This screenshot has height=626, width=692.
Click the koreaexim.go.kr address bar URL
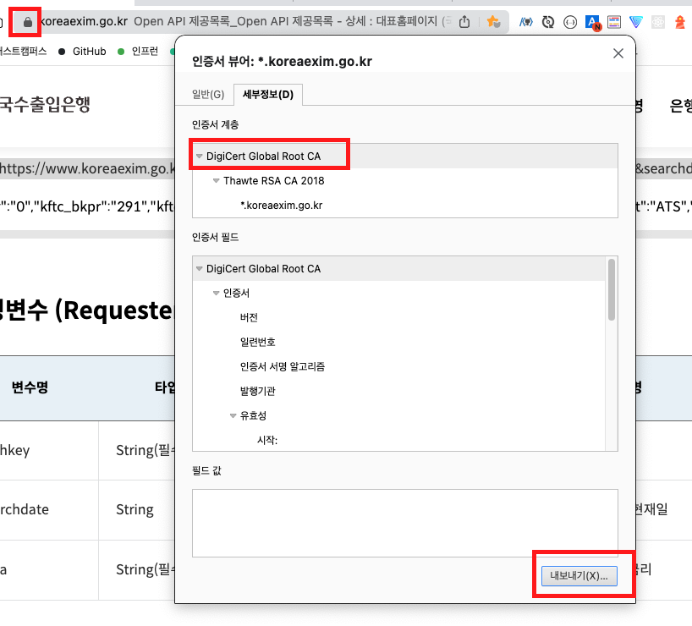(84, 21)
